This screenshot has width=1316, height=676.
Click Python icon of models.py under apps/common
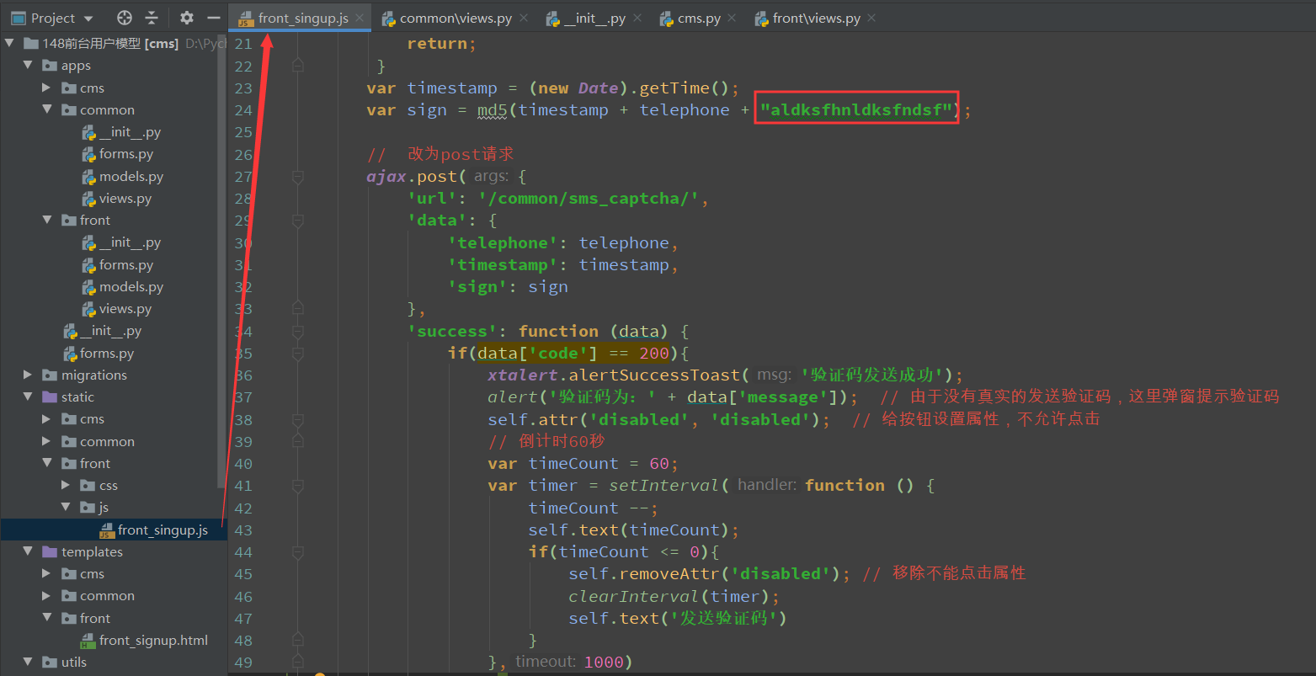(x=89, y=177)
